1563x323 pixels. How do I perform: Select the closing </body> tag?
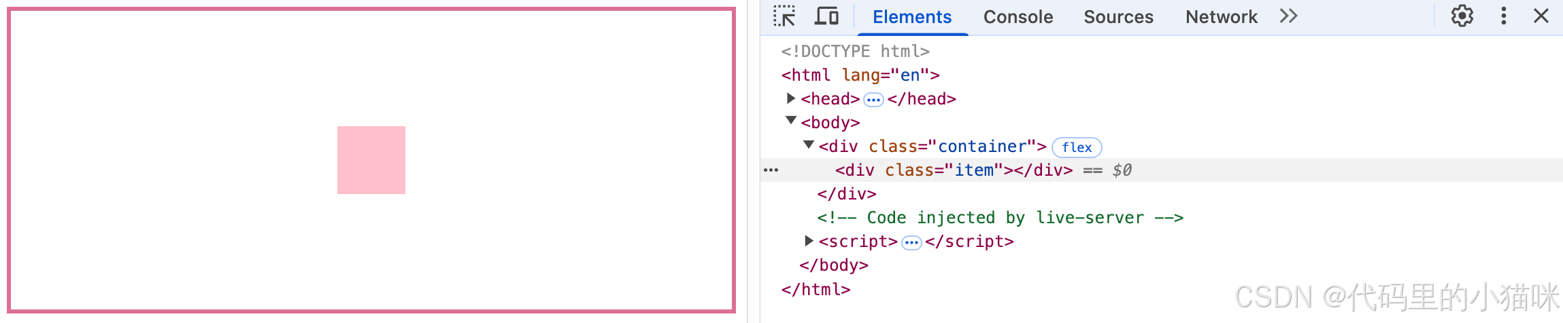pyautogui.click(x=834, y=265)
